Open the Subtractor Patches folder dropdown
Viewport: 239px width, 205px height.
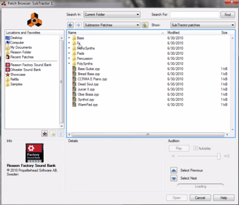pos(112,25)
